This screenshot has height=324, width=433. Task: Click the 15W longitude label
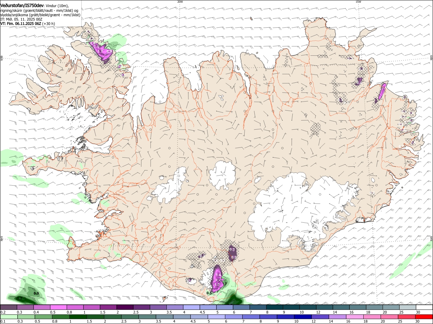pyautogui.click(x=358, y=2)
